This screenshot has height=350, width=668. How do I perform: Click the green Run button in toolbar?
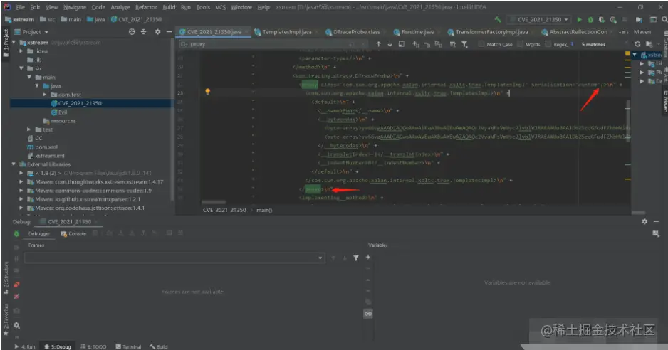point(580,20)
